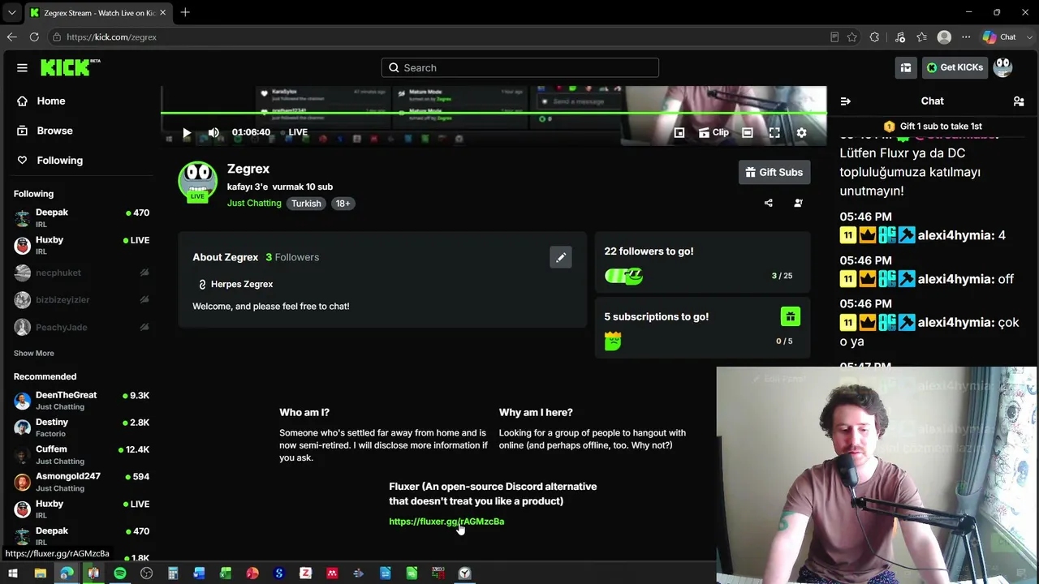Reload the current page
The image size is (1039, 584).
click(x=34, y=37)
